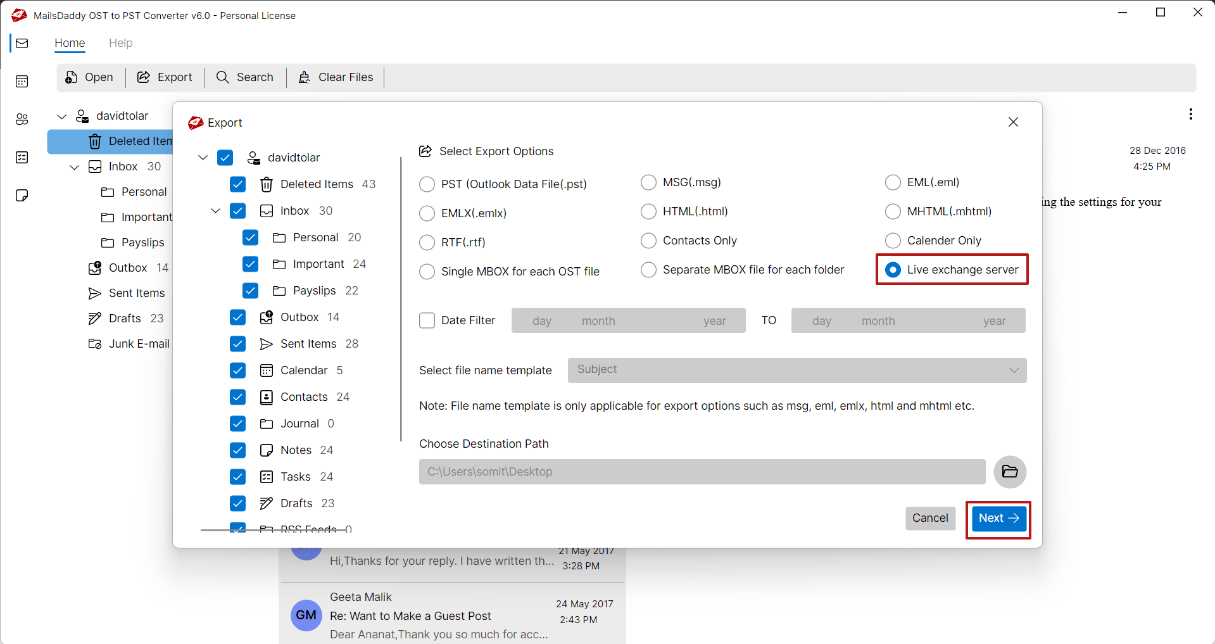Click the Open toolbar button
This screenshot has height=644, width=1215.
[89, 77]
